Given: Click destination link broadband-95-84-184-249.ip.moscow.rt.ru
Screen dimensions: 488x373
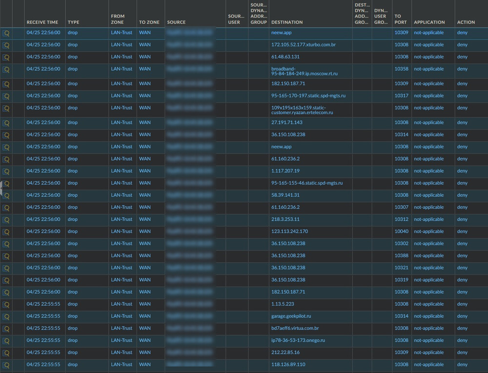Looking at the screenshot, I should tap(304, 71).
